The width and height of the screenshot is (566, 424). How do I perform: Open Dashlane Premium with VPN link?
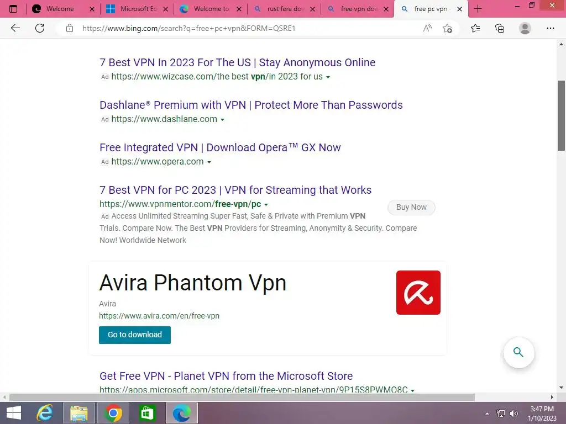(x=251, y=105)
